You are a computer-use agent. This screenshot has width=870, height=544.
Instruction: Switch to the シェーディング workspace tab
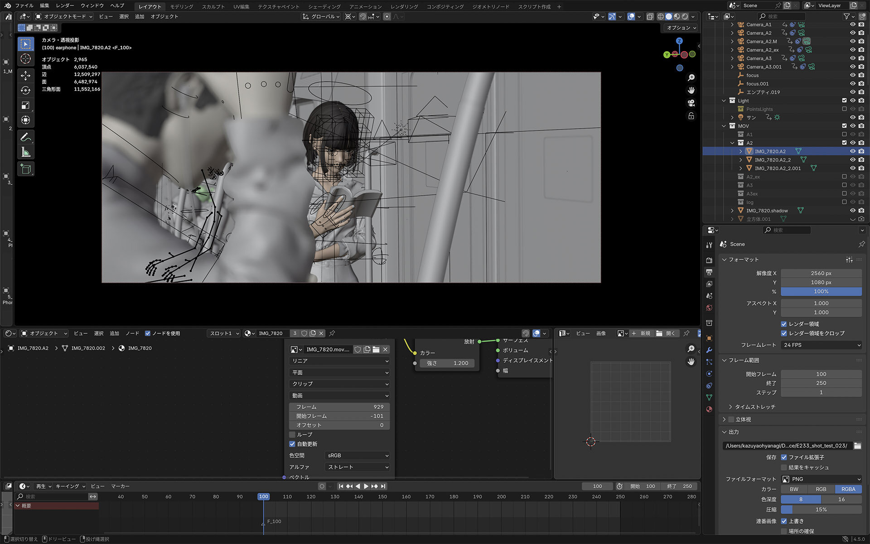click(x=324, y=6)
